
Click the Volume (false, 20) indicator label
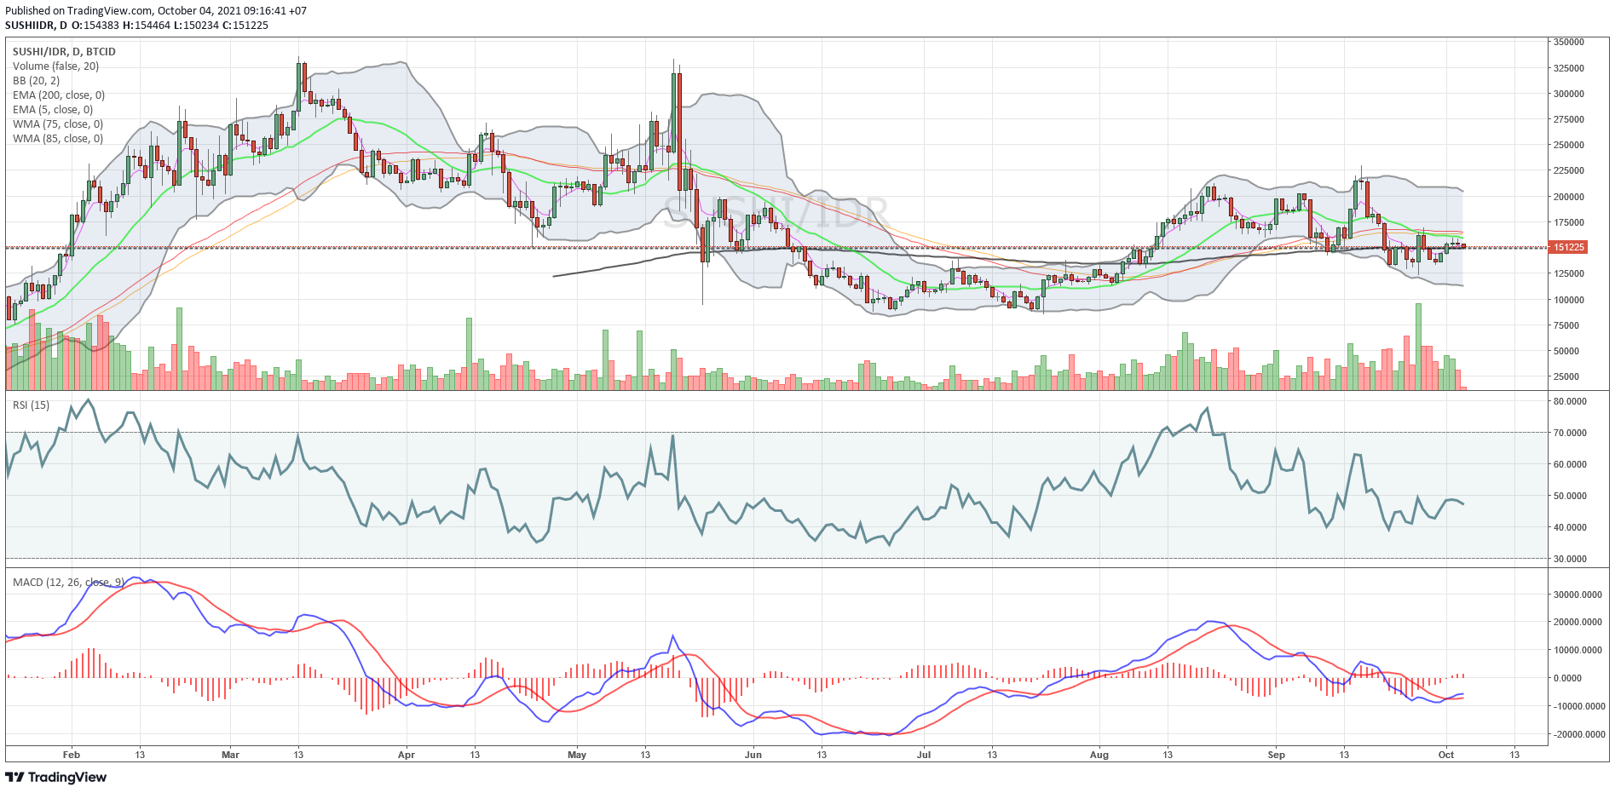pyautogui.click(x=55, y=66)
